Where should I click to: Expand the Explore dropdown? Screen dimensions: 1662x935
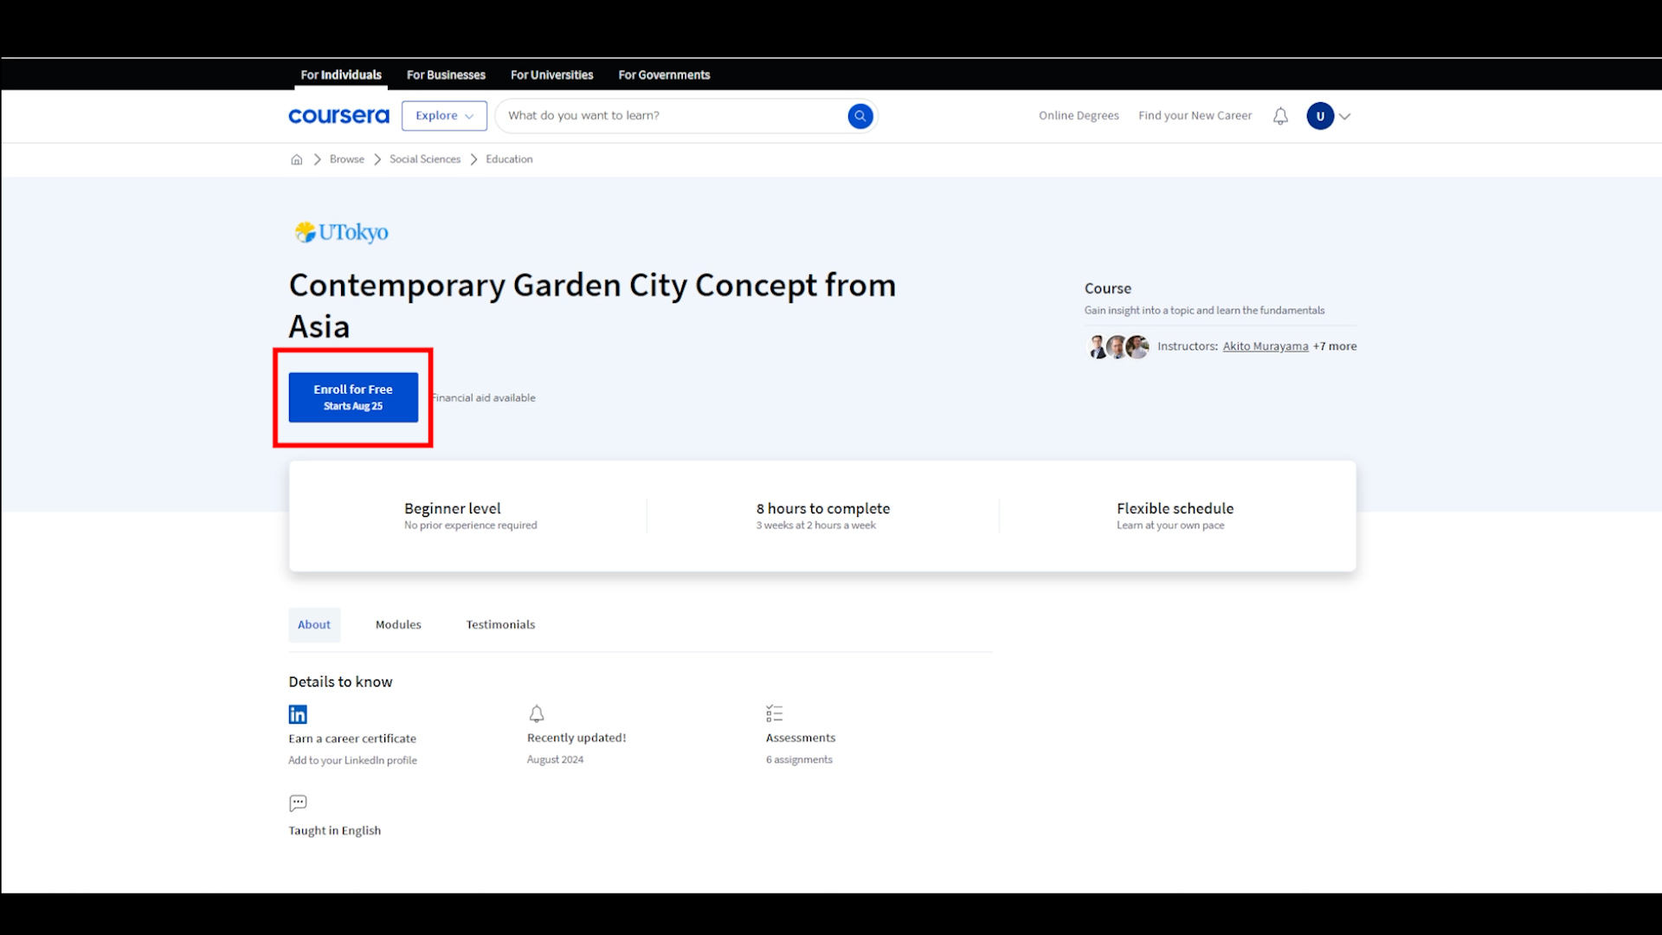(444, 116)
